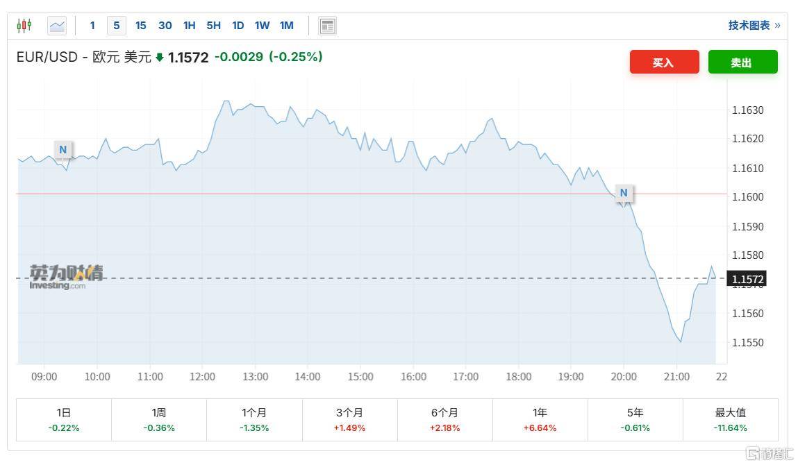Select the 最大值 max range tab
798x465 pixels.
coord(730,419)
